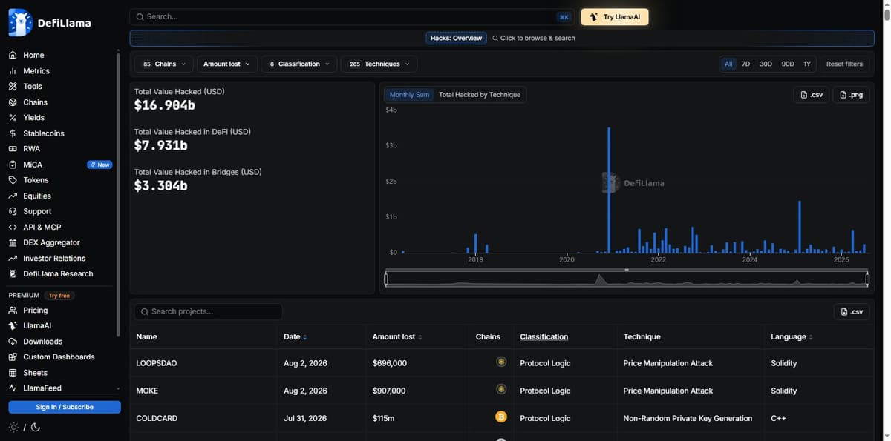Image resolution: width=891 pixels, height=441 pixels.
Task: Open the 85 Chains filter dropdown
Action: tap(164, 64)
